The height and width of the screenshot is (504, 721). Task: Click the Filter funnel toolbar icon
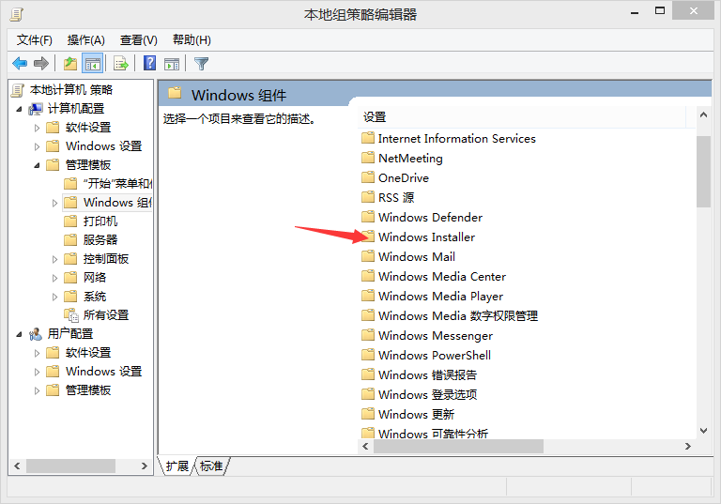(202, 63)
